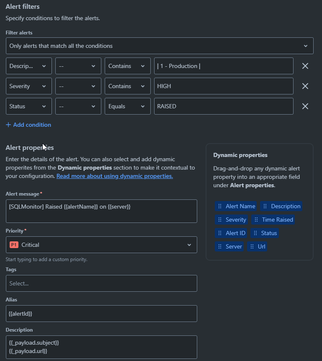This screenshot has height=361, width=322.
Task: Select the Alert ID dynamic property chip
Action: tap(231, 233)
